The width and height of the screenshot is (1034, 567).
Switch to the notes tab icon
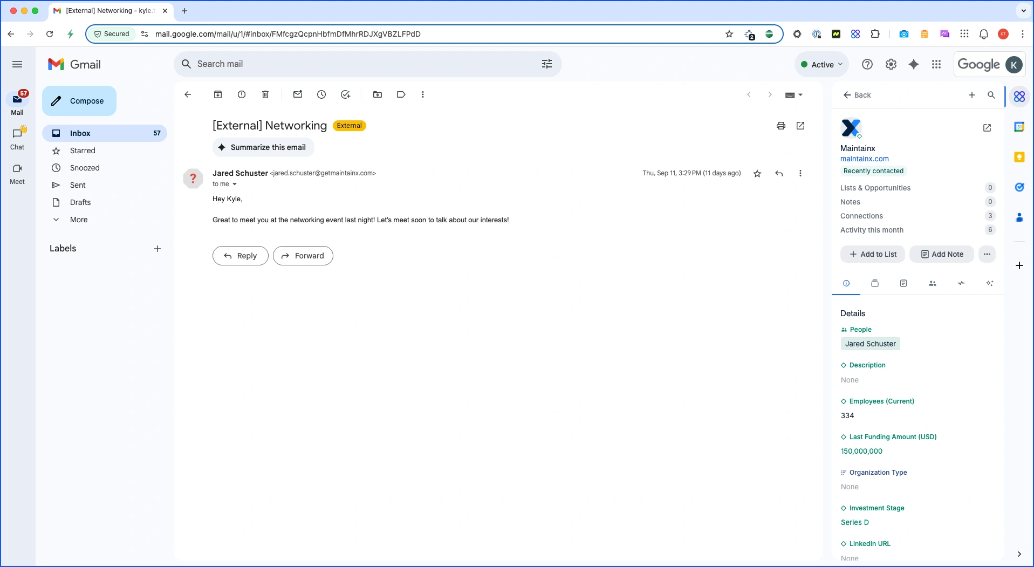[x=903, y=283]
